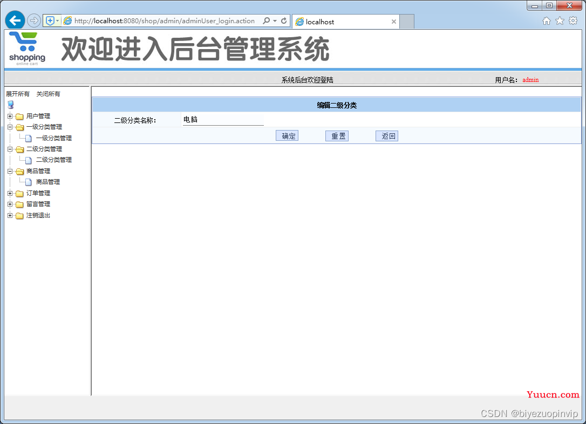
Task: Click the Refresh page icon
Action: tap(284, 20)
